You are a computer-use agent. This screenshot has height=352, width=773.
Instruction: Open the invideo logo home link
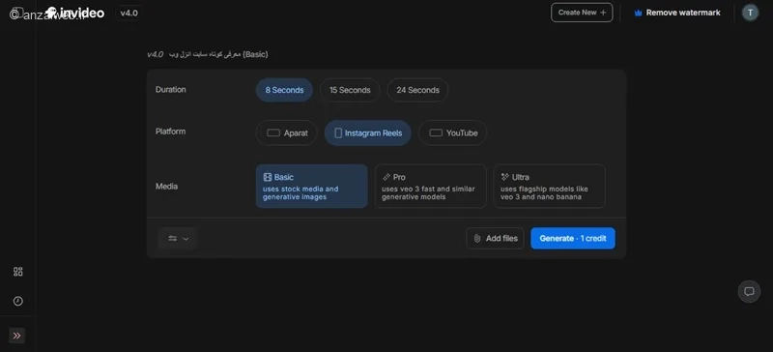pos(75,13)
